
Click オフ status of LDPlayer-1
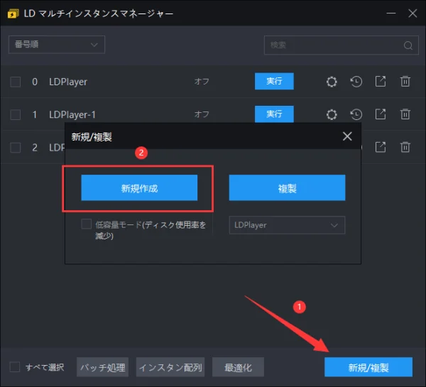(202, 114)
